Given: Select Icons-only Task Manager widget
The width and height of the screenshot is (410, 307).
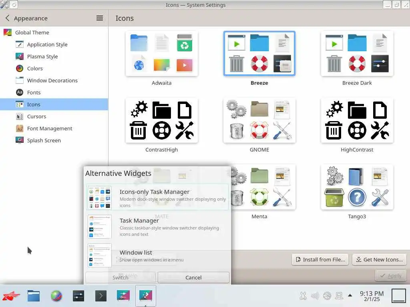Looking at the screenshot, I should [x=157, y=197].
